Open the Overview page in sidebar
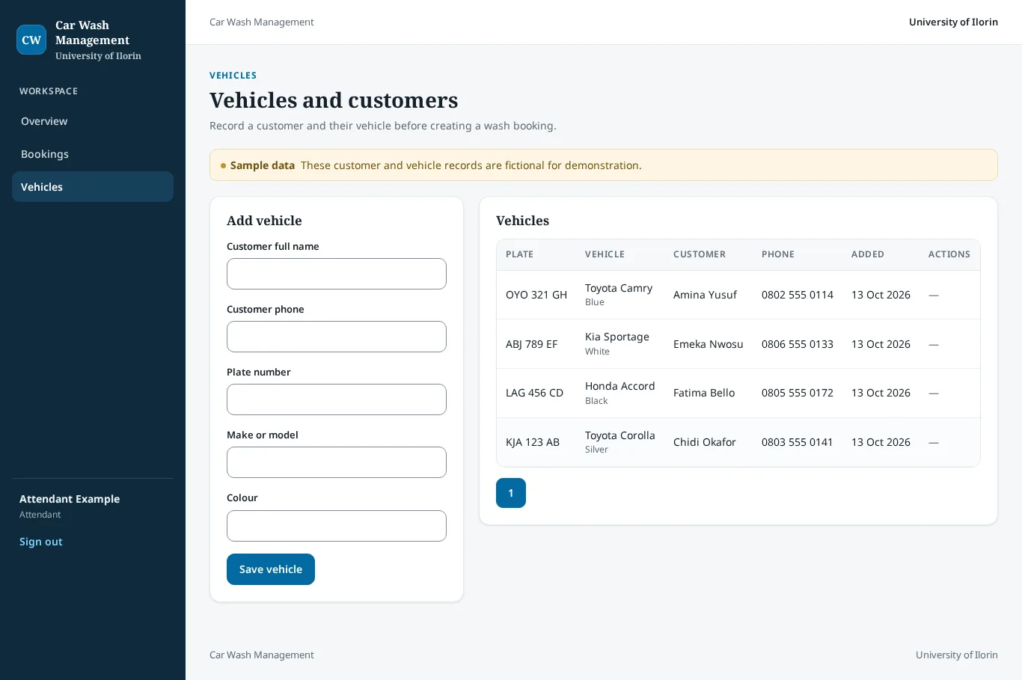 [93, 121]
